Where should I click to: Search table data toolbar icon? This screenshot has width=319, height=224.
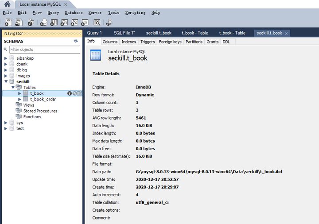97,23
